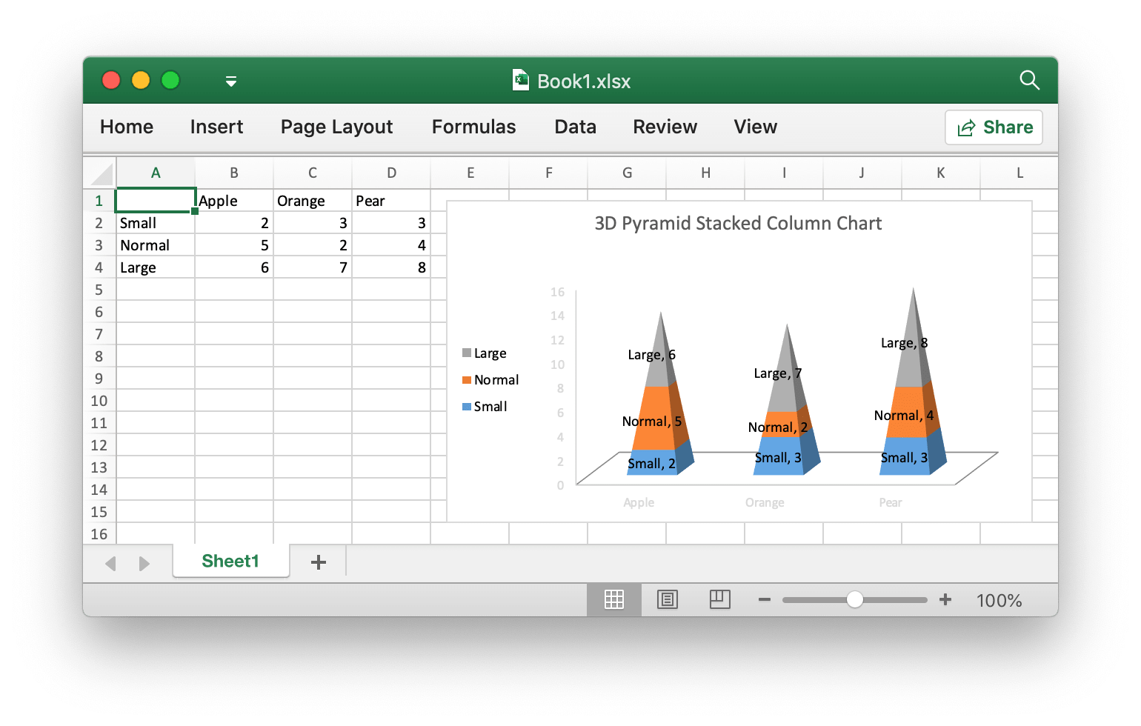
Task: Click the Excel workbook icon beside Book1.xlsx
Action: [x=521, y=81]
